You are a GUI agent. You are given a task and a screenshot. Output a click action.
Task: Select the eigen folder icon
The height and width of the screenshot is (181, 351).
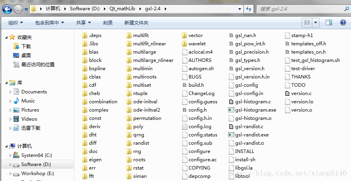coord(85,160)
